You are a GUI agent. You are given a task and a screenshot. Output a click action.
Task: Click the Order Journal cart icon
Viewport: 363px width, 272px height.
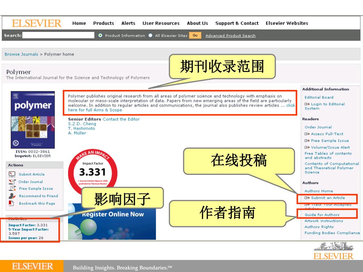point(12,182)
